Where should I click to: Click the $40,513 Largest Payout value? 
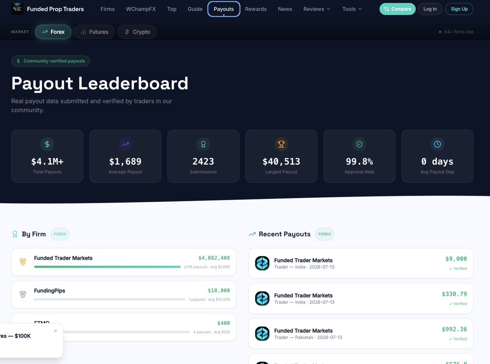tap(281, 162)
